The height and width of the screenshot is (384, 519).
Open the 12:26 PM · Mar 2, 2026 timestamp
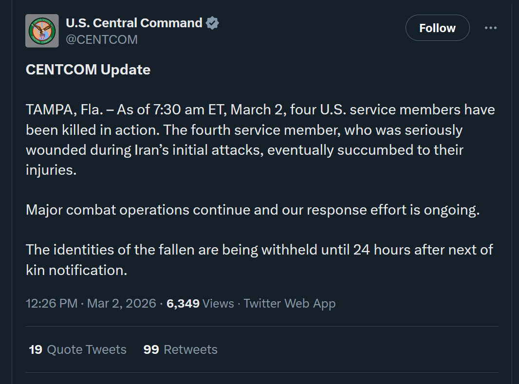click(x=91, y=304)
